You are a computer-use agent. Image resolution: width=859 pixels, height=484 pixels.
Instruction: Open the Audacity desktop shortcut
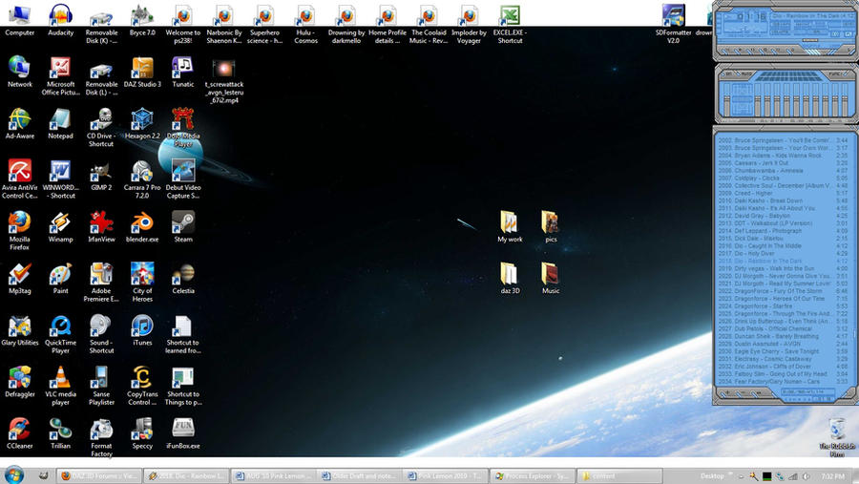point(60,16)
